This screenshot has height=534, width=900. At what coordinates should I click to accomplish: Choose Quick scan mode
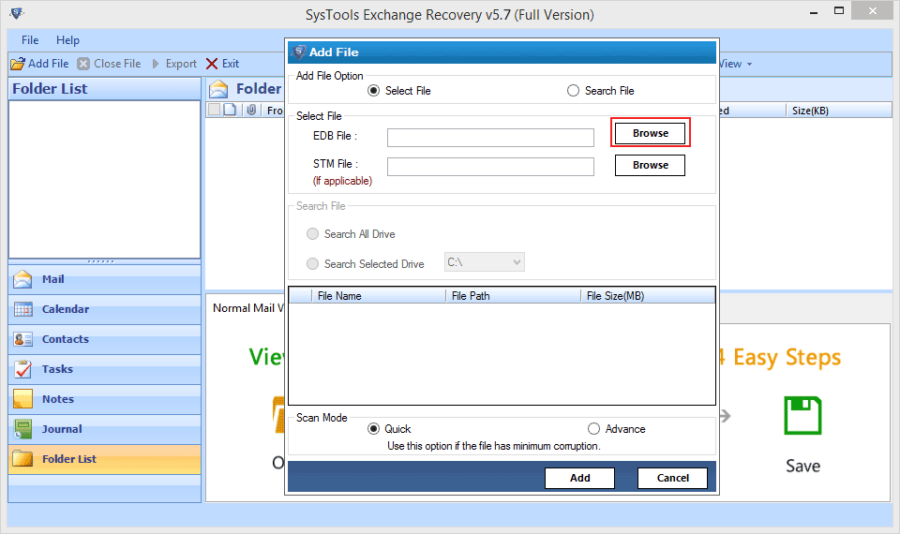coord(374,429)
